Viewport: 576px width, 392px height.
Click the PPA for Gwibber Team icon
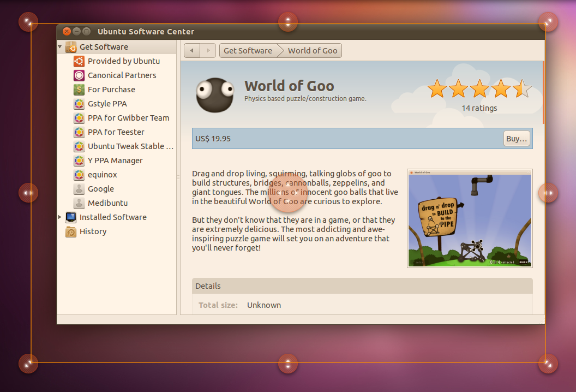[x=79, y=118]
